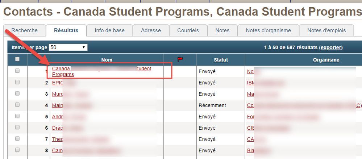
Task: Check the box for row 5
Action: click(x=17, y=116)
